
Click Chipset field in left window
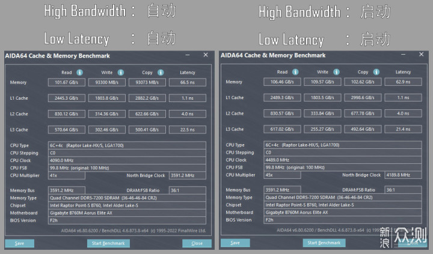pyautogui.click(x=127, y=205)
